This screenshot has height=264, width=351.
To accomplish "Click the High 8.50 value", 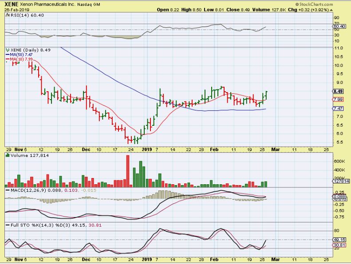I will pyautogui.click(x=191, y=10).
